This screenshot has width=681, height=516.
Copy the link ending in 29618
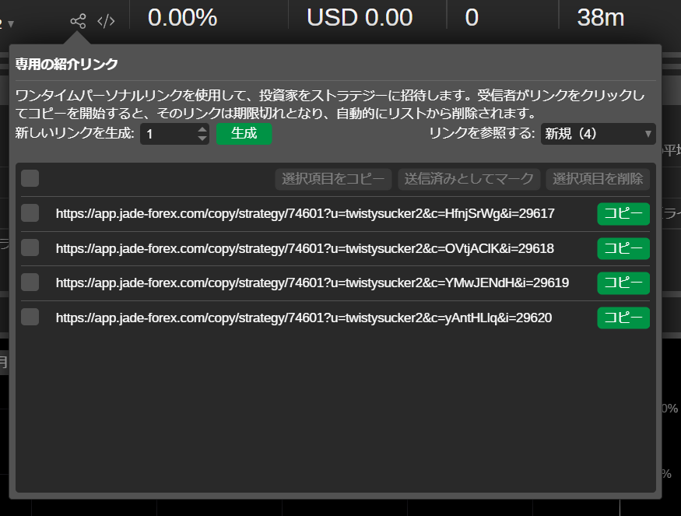[623, 248]
